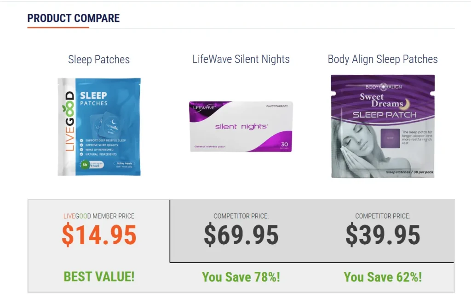Screen dimensions: 471x303
Task: Open the Sleep Patches product title
Action: pyautogui.click(x=99, y=60)
